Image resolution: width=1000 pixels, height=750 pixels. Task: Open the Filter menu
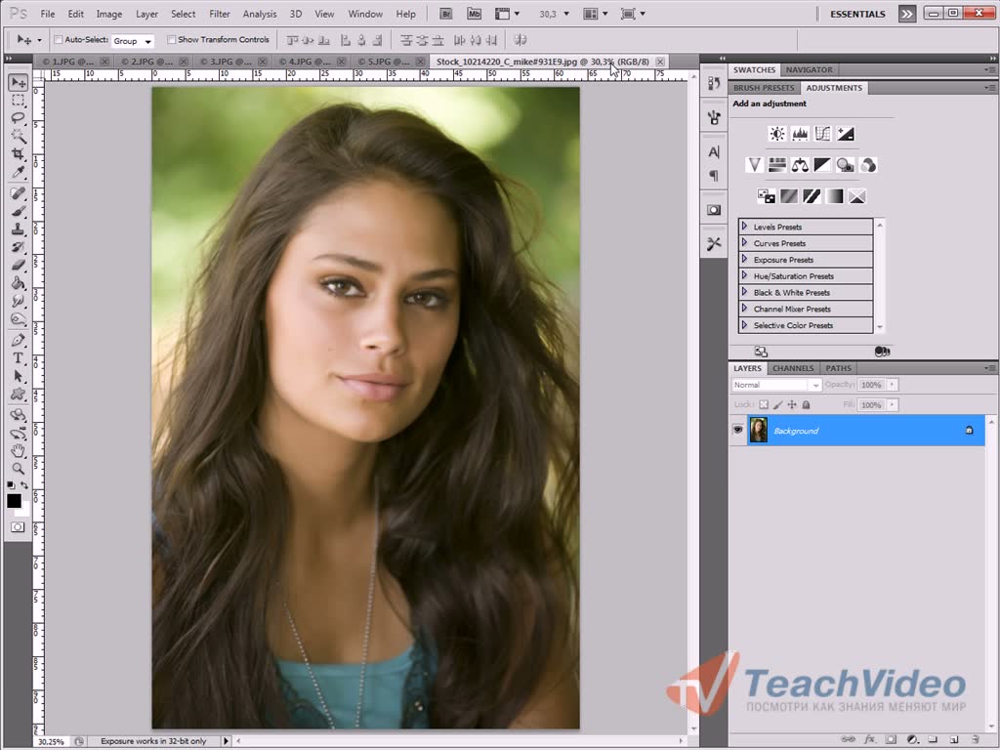pyautogui.click(x=220, y=14)
